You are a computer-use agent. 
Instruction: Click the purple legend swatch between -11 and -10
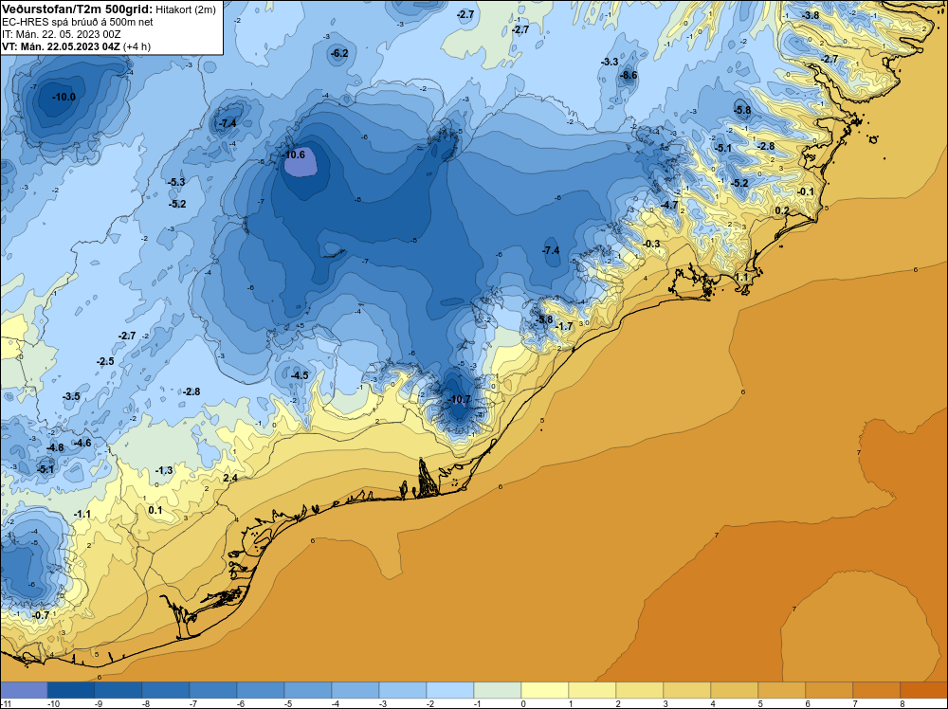(25, 690)
